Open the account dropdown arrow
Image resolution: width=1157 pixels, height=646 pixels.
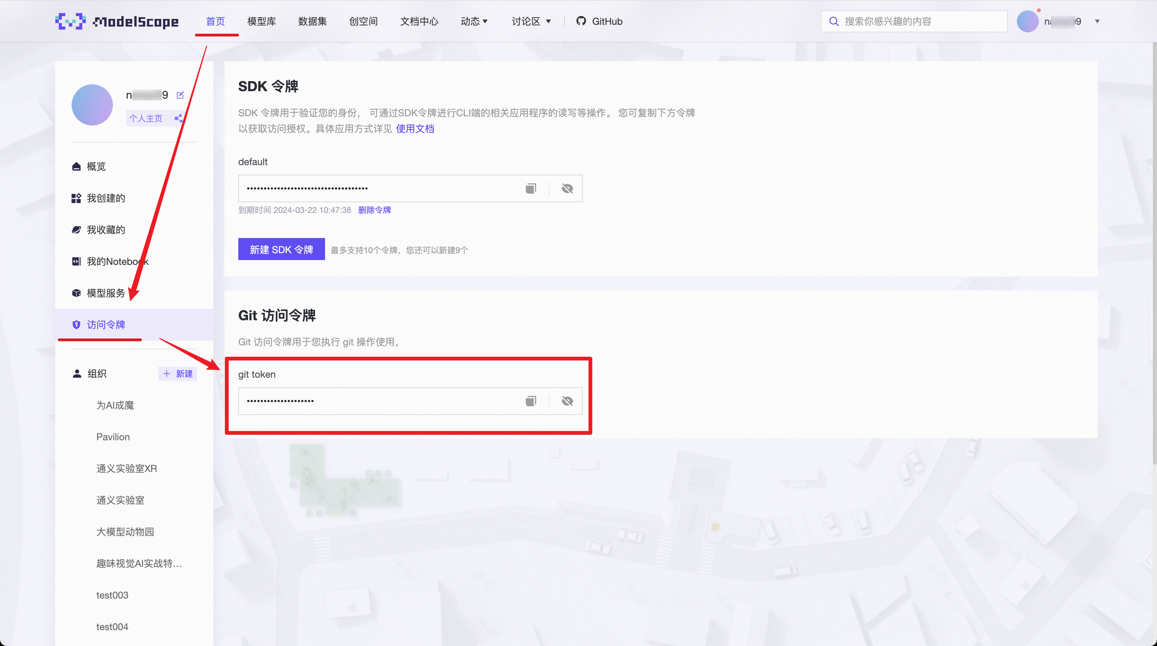coord(1097,22)
